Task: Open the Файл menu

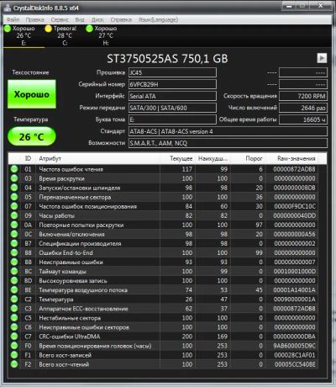Action: click(13, 19)
